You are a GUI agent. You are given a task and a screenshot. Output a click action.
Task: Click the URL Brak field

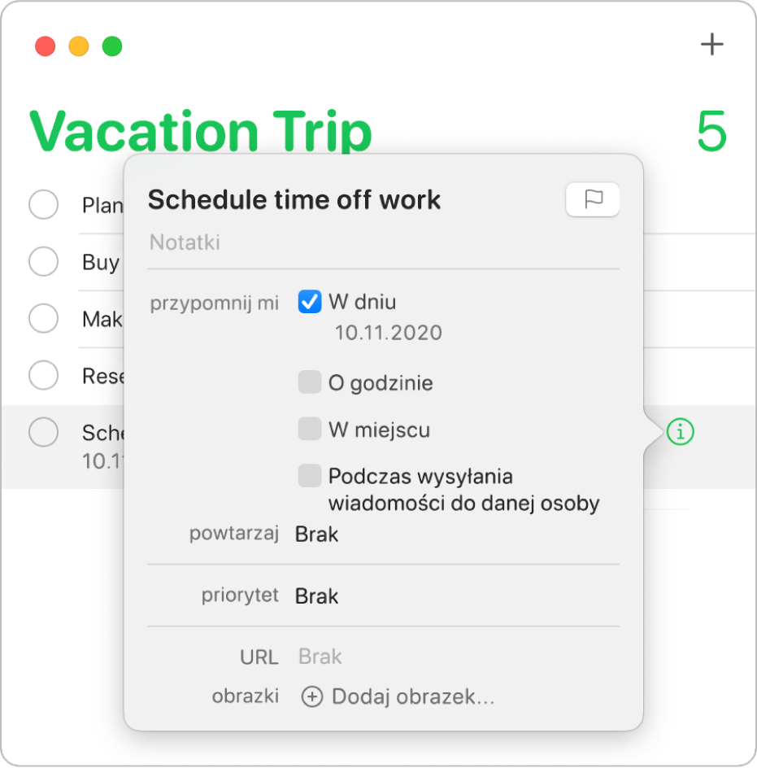(320, 657)
